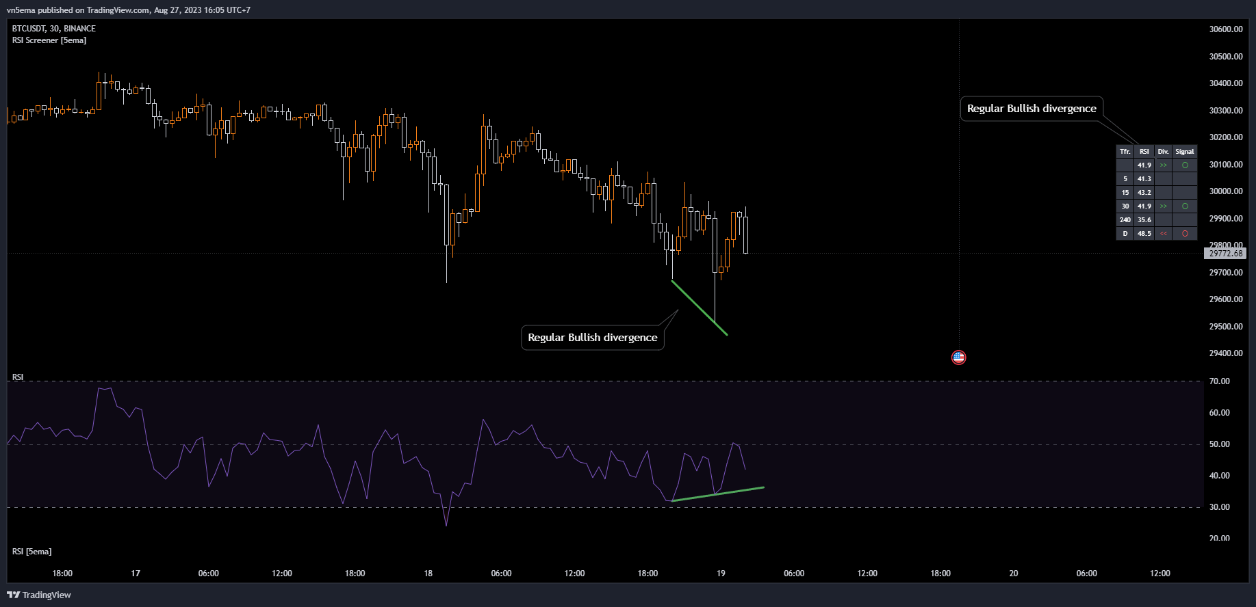Click the 41.9 RSI value in the 30 row

[x=1144, y=206]
